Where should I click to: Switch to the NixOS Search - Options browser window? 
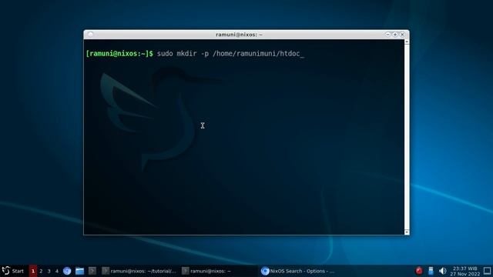coord(298,271)
